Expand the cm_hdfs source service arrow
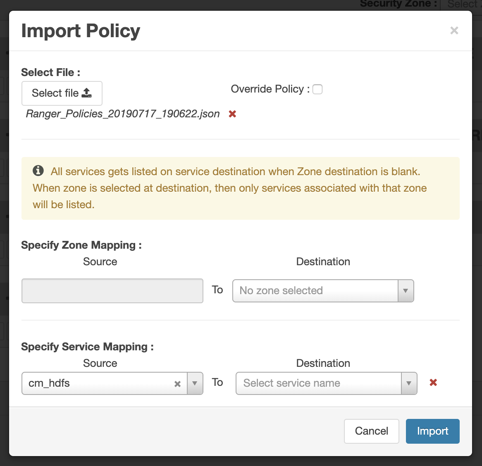The image size is (482, 466). point(195,383)
